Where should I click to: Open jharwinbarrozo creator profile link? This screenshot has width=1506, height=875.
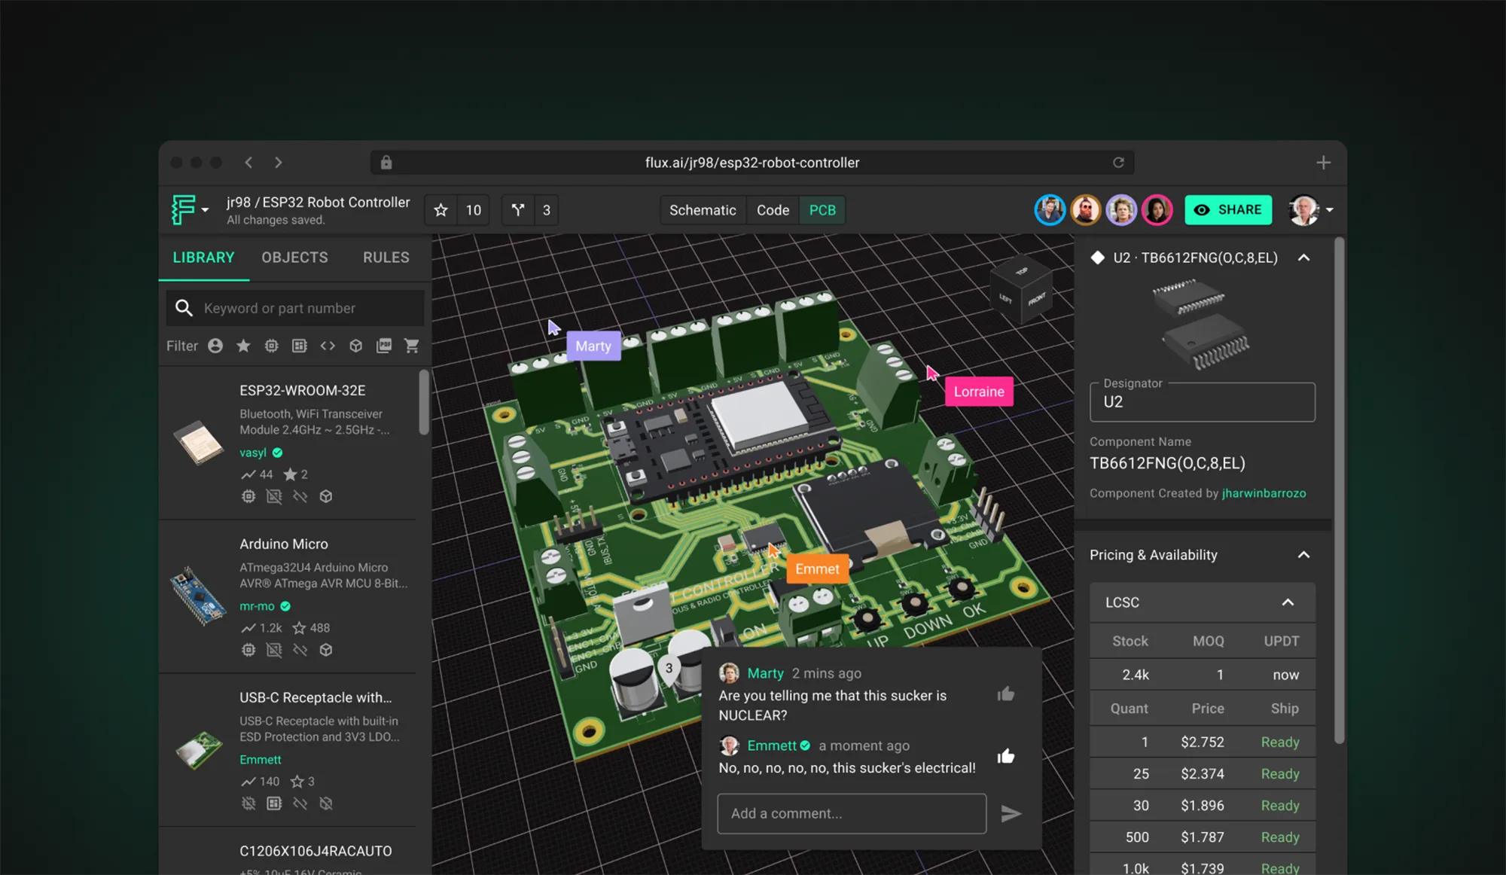click(x=1264, y=493)
